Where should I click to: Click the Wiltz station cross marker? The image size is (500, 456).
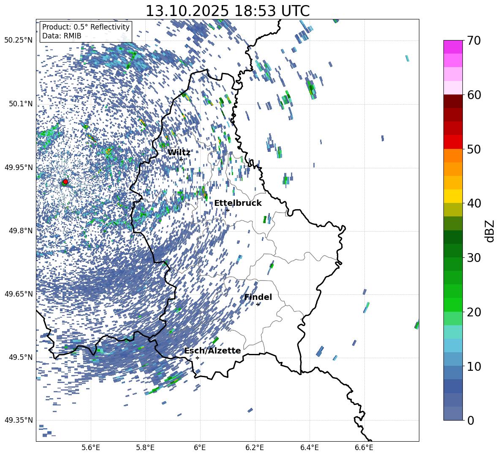point(181,159)
